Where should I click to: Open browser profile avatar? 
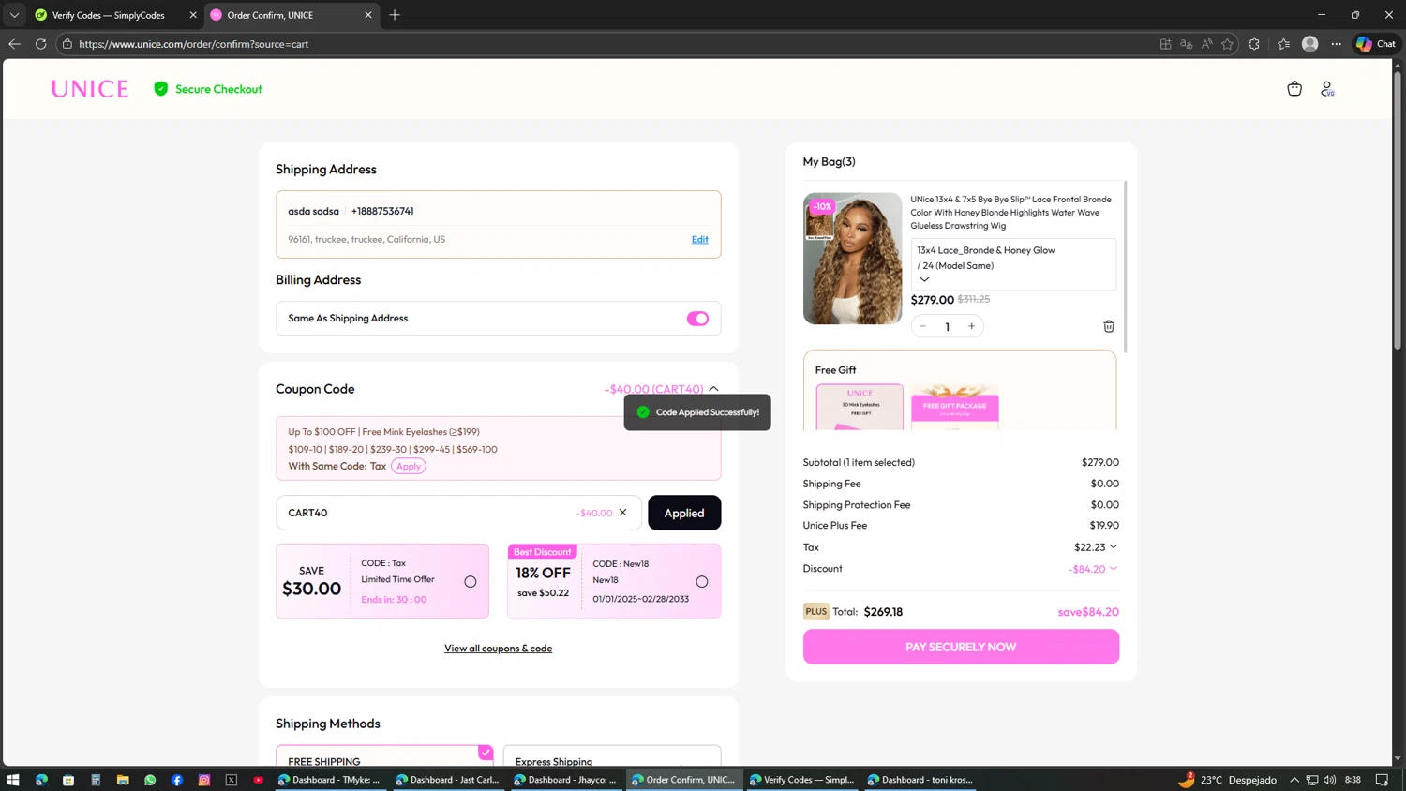pyautogui.click(x=1310, y=44)
